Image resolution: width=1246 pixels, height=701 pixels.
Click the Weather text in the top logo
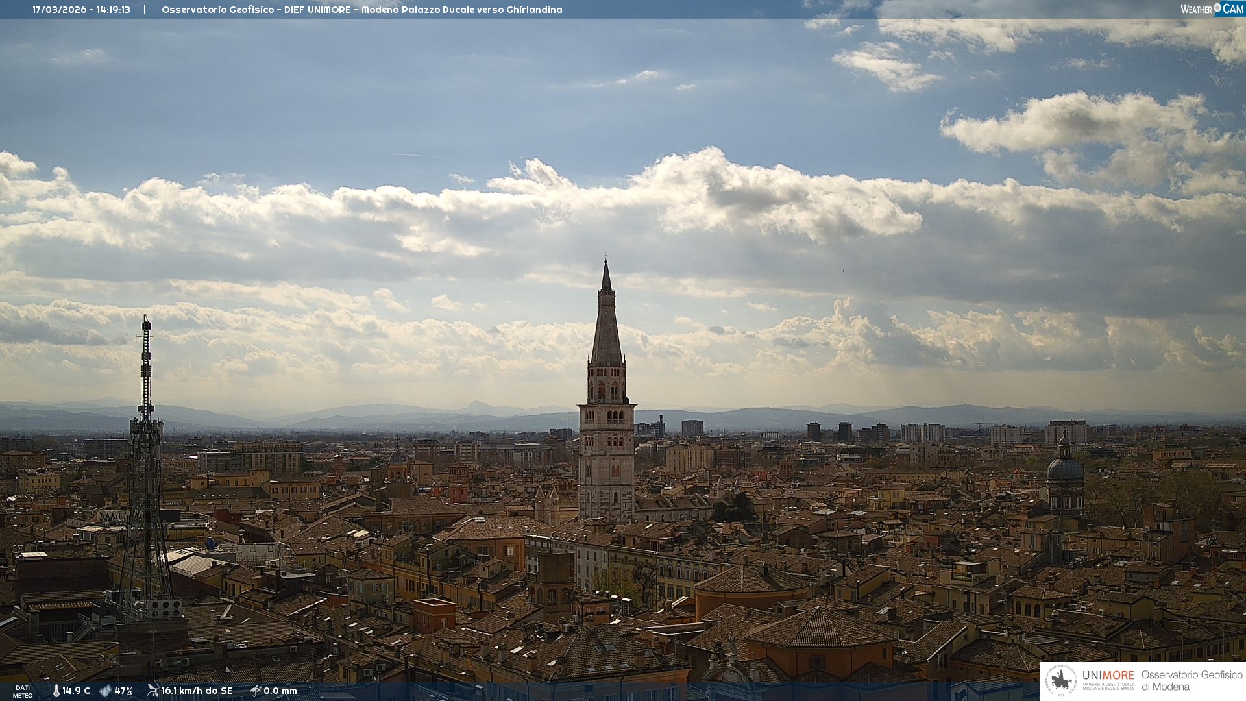click(x=1196, y=9)
